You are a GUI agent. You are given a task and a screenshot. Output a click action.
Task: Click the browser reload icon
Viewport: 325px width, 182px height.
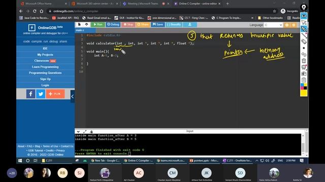35,11
